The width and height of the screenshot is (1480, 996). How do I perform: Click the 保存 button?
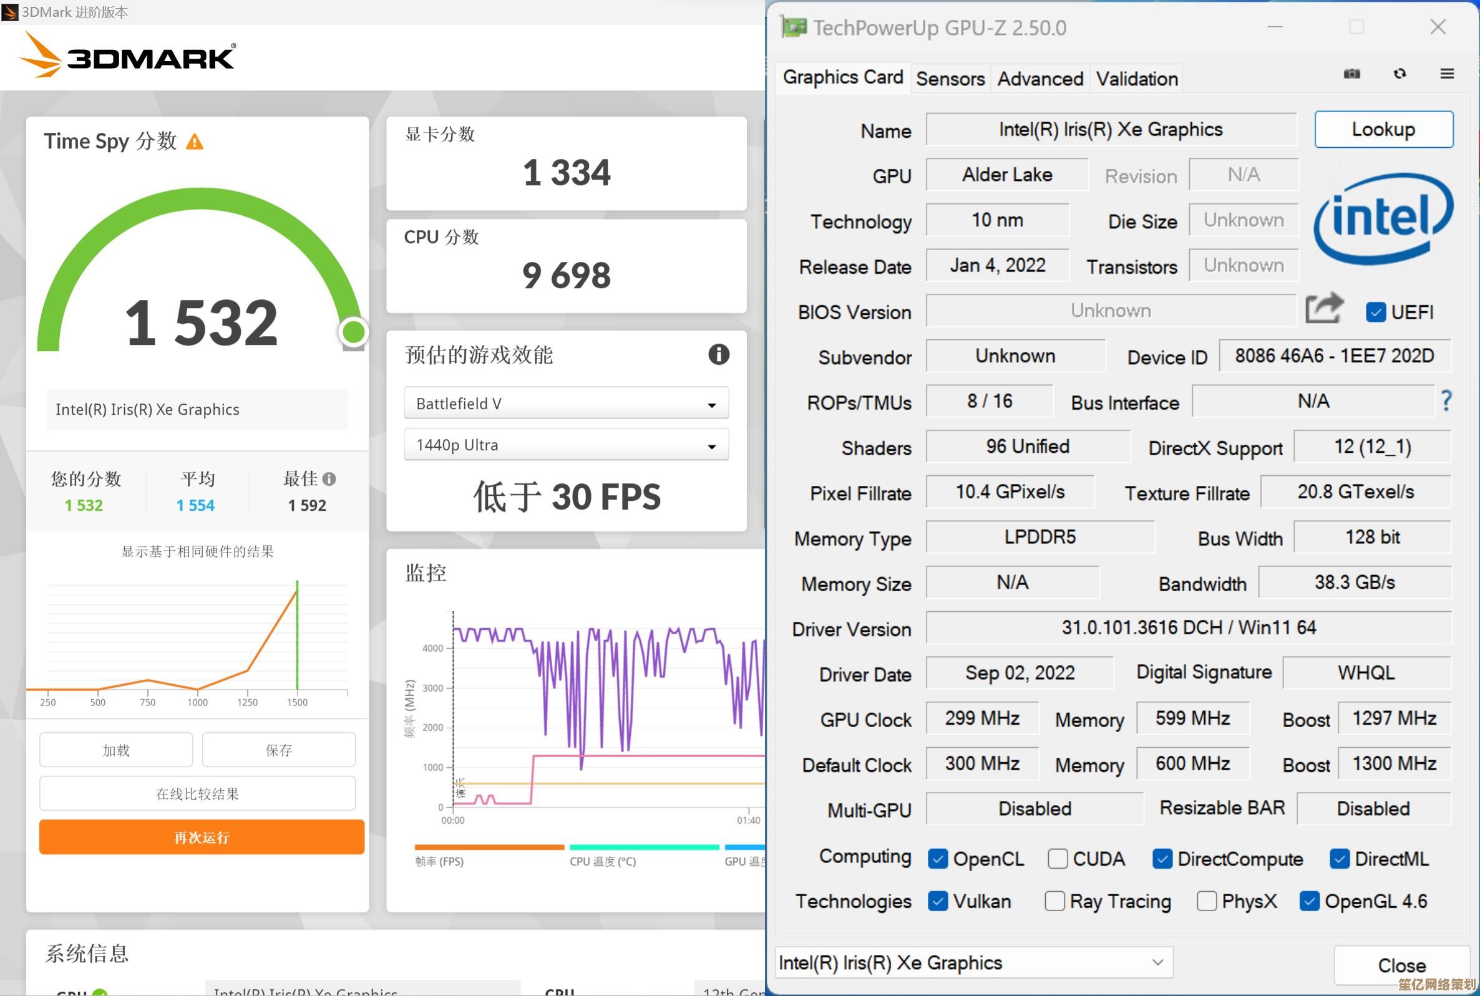[x=278, y=750]
